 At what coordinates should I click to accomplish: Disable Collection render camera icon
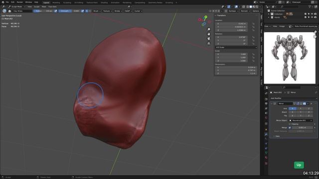pos(316,14)
